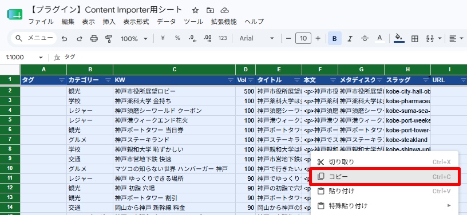Viewport: 467px width, 215px height.
Task: Open the ツール menu
Action: (x=193, y=22)
